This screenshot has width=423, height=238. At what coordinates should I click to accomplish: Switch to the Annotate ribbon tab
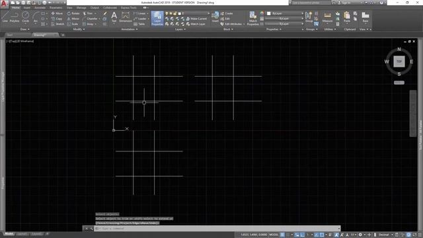pyautogui.click(x=40, y=7)
